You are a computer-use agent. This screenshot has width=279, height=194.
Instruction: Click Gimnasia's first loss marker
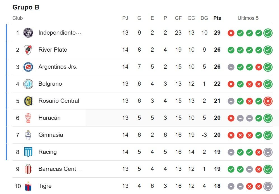tap(231, 135)
